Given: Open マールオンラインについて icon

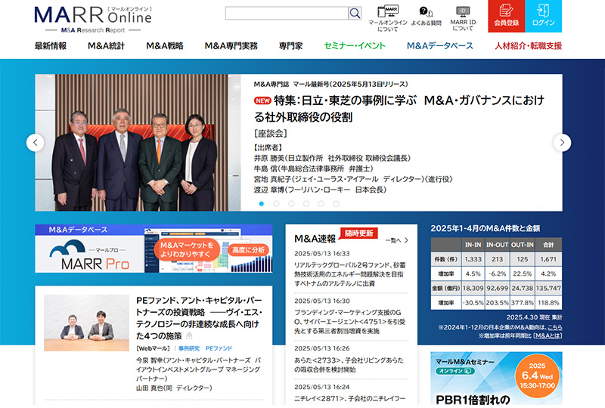Looking at the screenshot, I should coord(387,18).
